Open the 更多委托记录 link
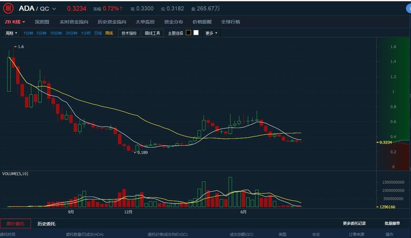The width and height of the screenshot is (411, 238). pyautogui.click(x=354, y=223)
